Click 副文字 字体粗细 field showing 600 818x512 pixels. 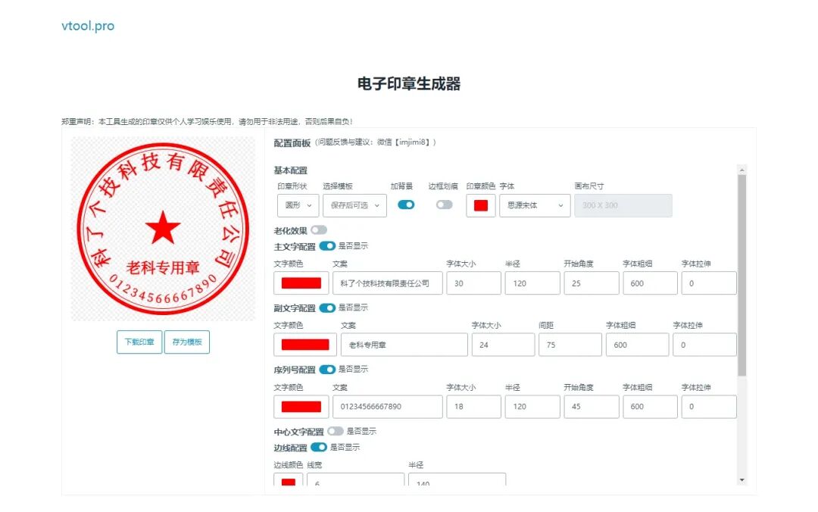pos(638,345)
